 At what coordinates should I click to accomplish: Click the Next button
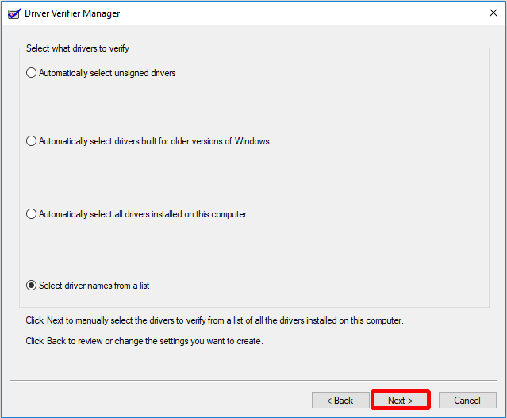click(401, 401)
